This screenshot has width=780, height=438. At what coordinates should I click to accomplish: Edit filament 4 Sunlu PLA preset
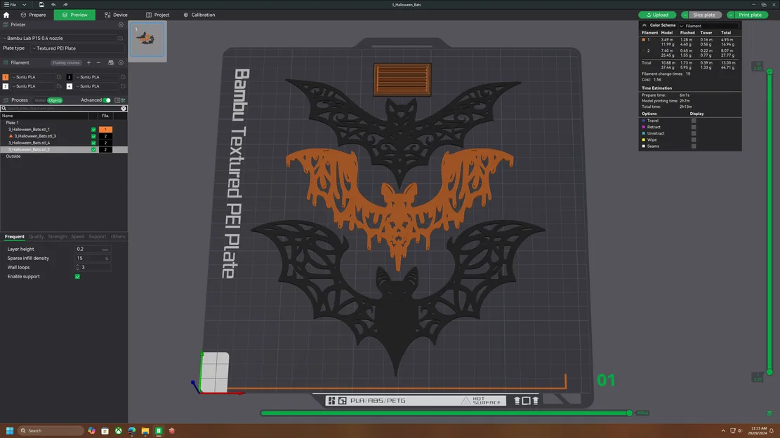[x=123, y=86]
